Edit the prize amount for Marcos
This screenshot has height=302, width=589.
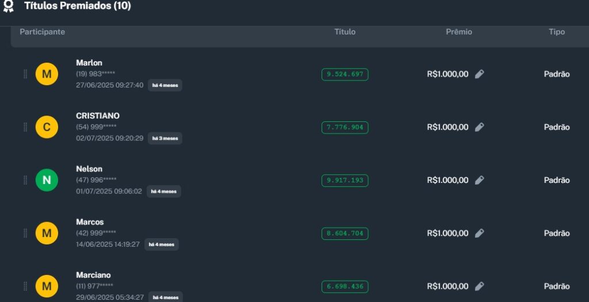click(x=479, y=233)
